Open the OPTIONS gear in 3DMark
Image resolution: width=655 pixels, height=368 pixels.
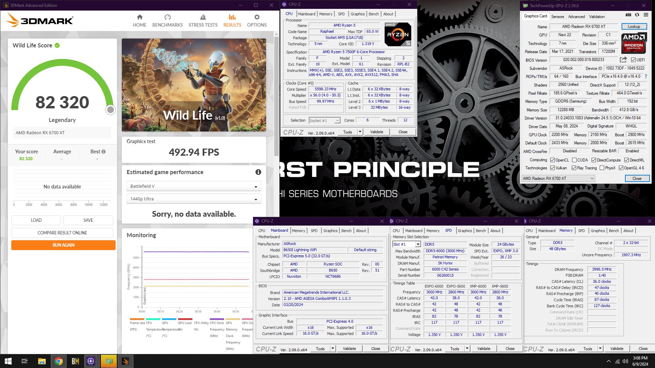pos(257,17)
